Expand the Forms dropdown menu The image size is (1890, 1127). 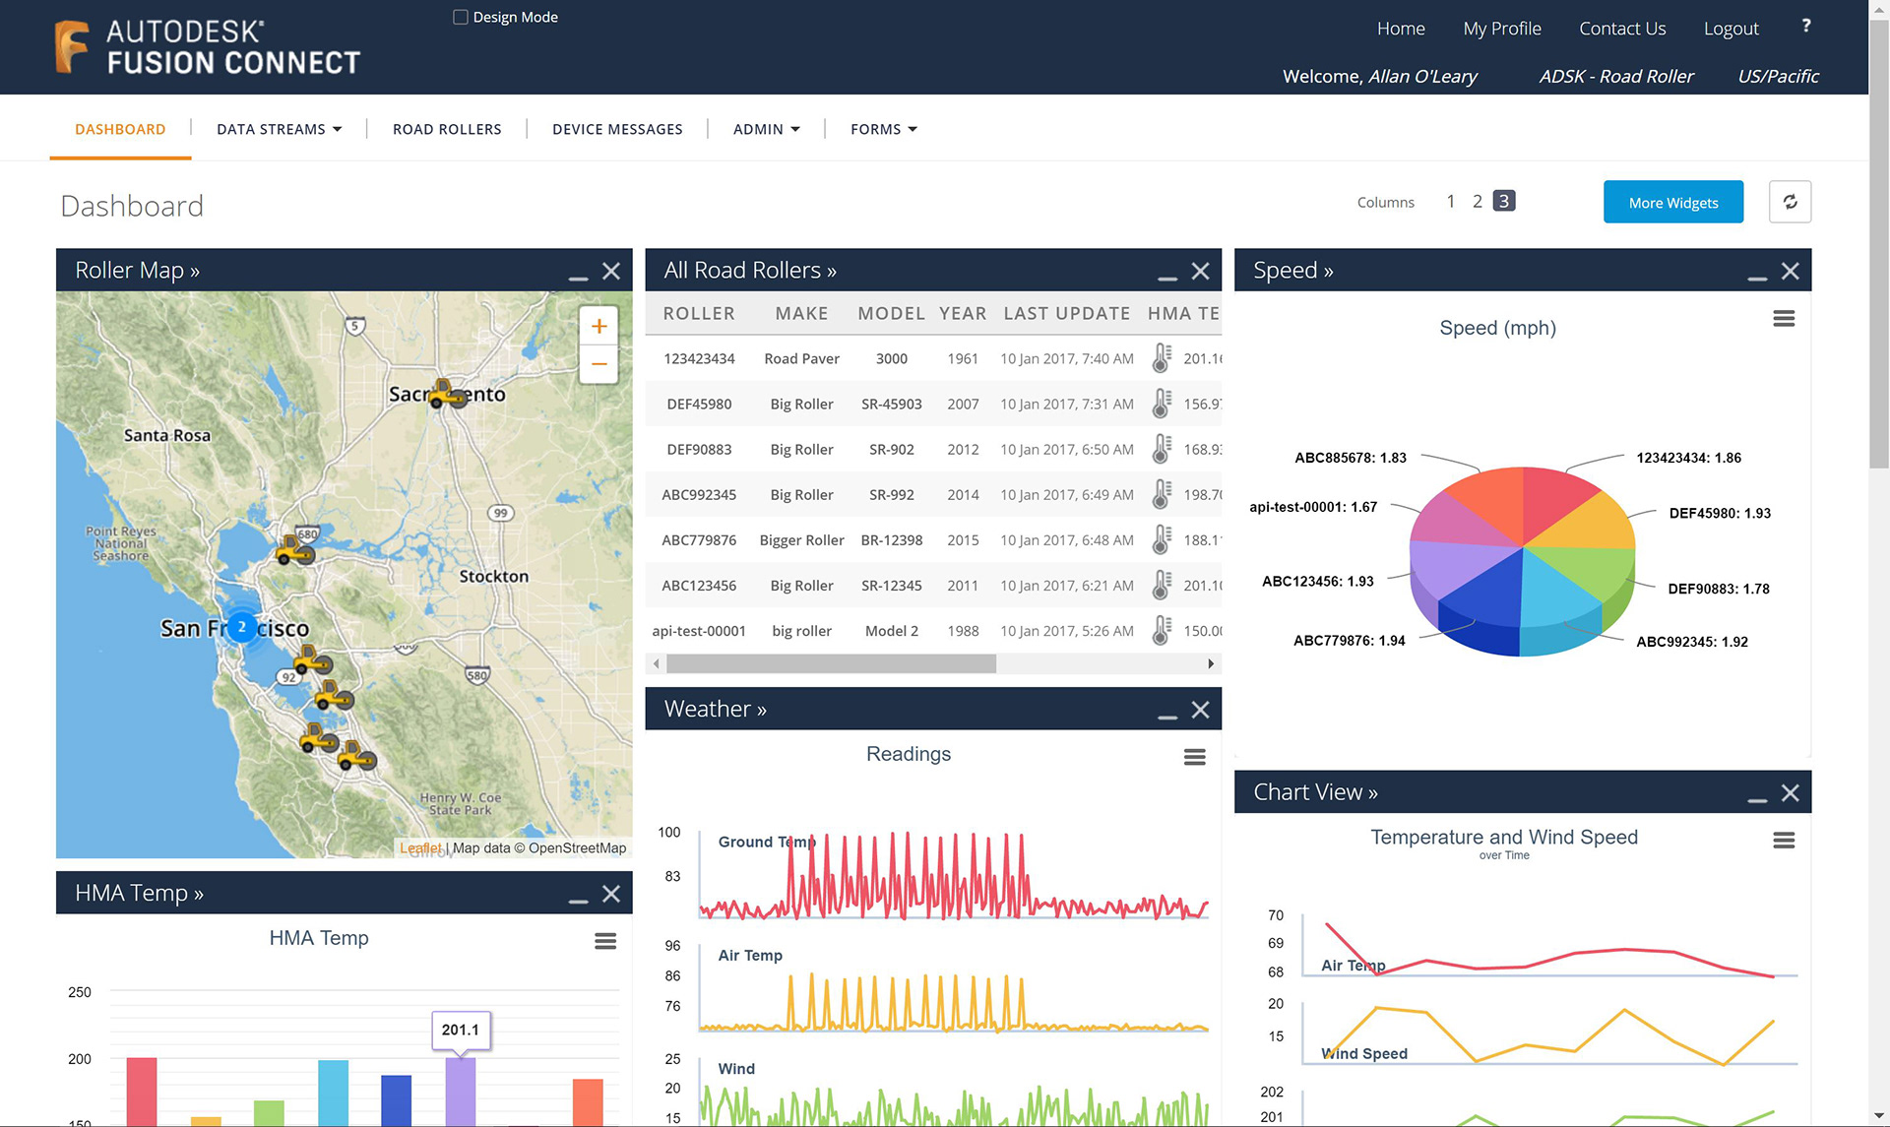tap(883, 129)
